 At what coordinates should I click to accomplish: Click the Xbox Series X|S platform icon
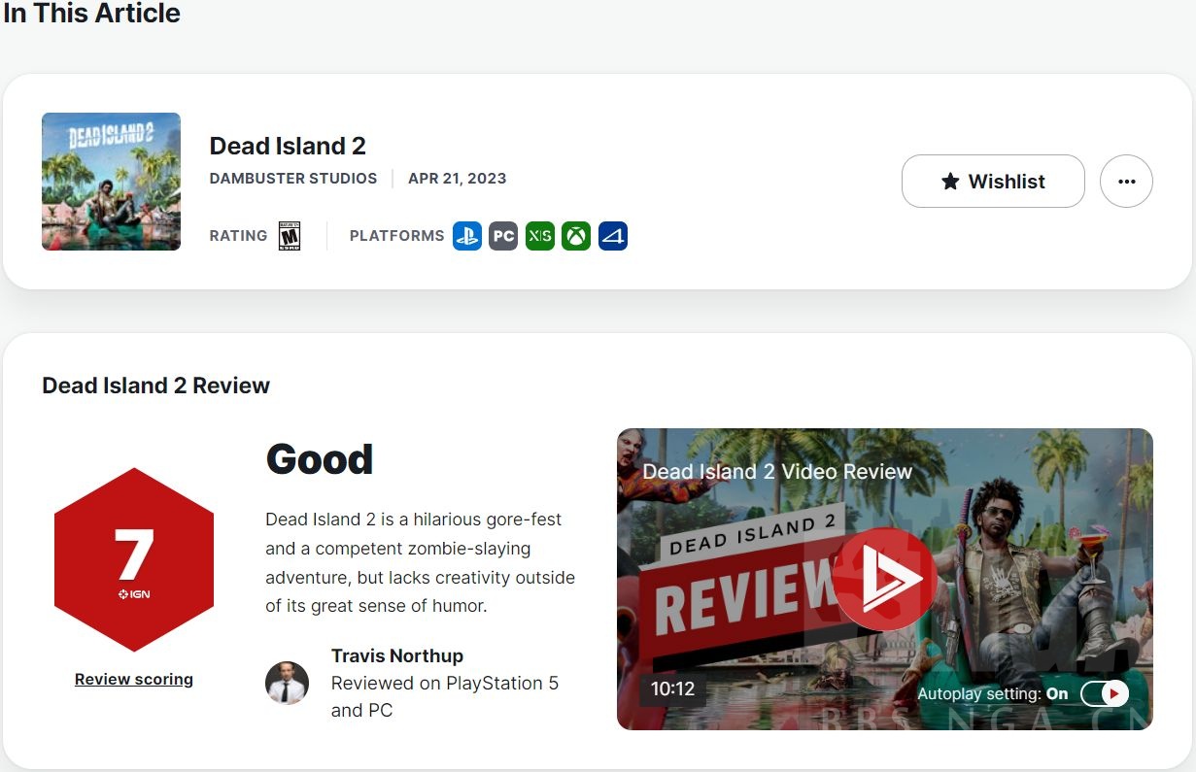(x=540, y=236)
